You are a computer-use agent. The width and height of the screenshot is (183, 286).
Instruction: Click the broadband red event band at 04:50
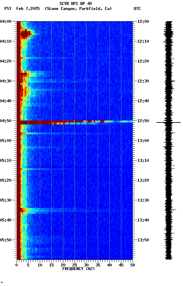pyautogui.click(x=75, y=122)
